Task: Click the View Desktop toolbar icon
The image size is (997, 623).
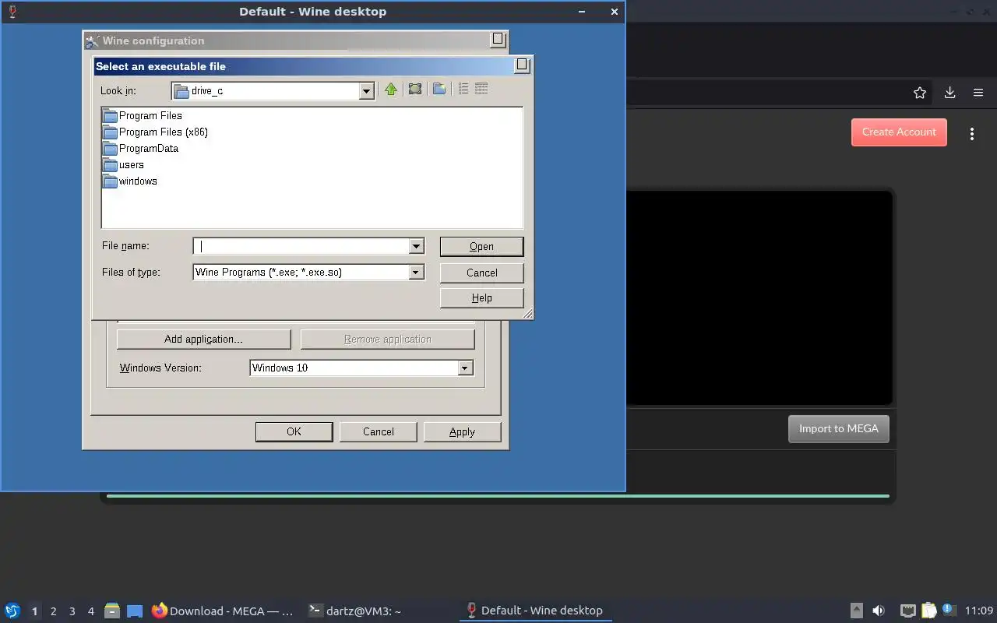Action: [x=415, y=90]
